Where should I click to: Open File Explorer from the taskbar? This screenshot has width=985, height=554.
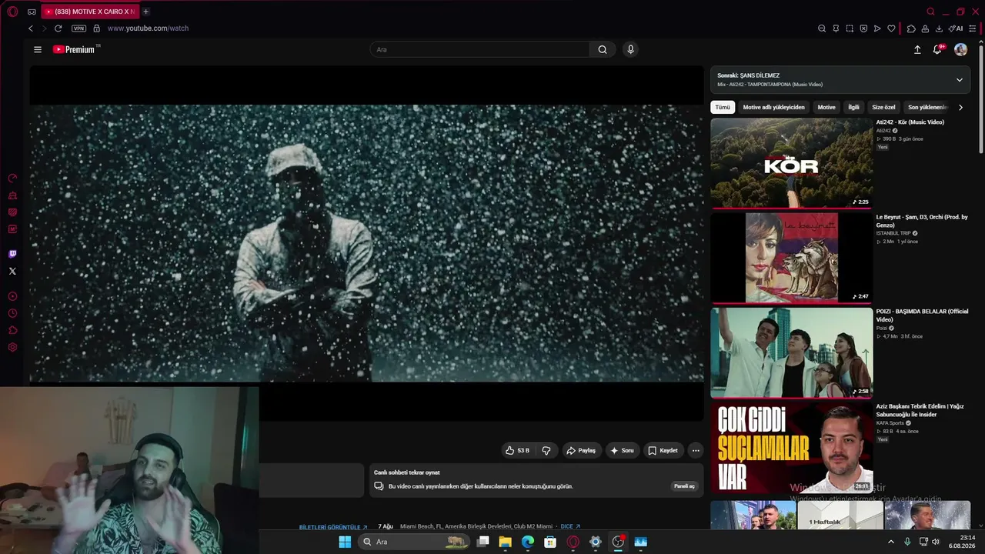point(505,542)
